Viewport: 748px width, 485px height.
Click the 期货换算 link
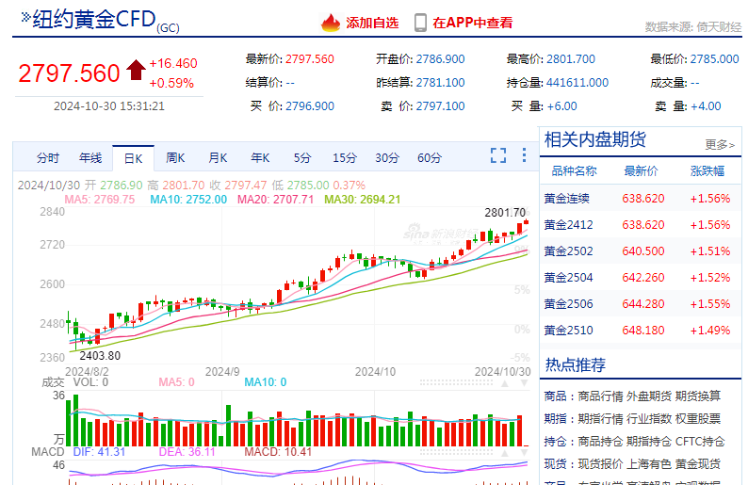point(697,396)
